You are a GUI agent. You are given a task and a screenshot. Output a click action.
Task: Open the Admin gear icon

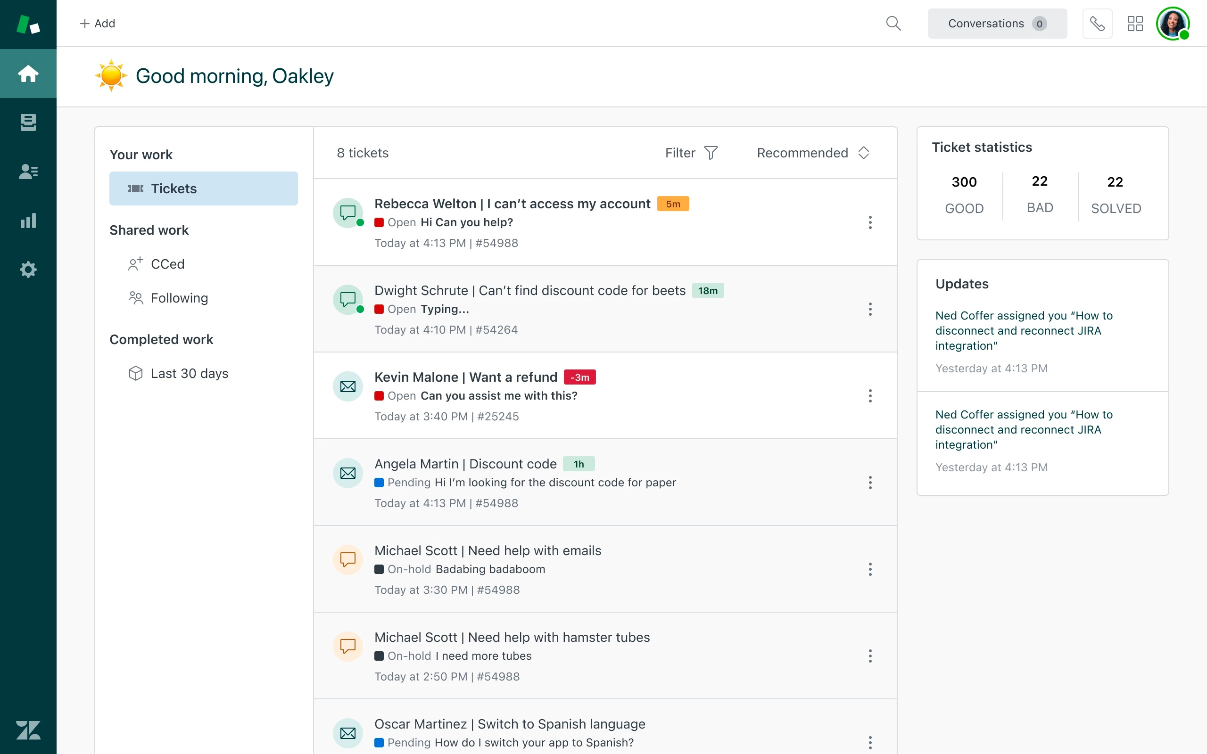point(28,269)
